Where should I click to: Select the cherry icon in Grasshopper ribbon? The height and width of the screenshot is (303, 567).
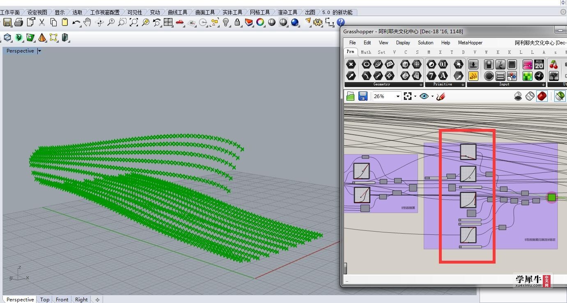pyautogui.click(x=554, y=64)
